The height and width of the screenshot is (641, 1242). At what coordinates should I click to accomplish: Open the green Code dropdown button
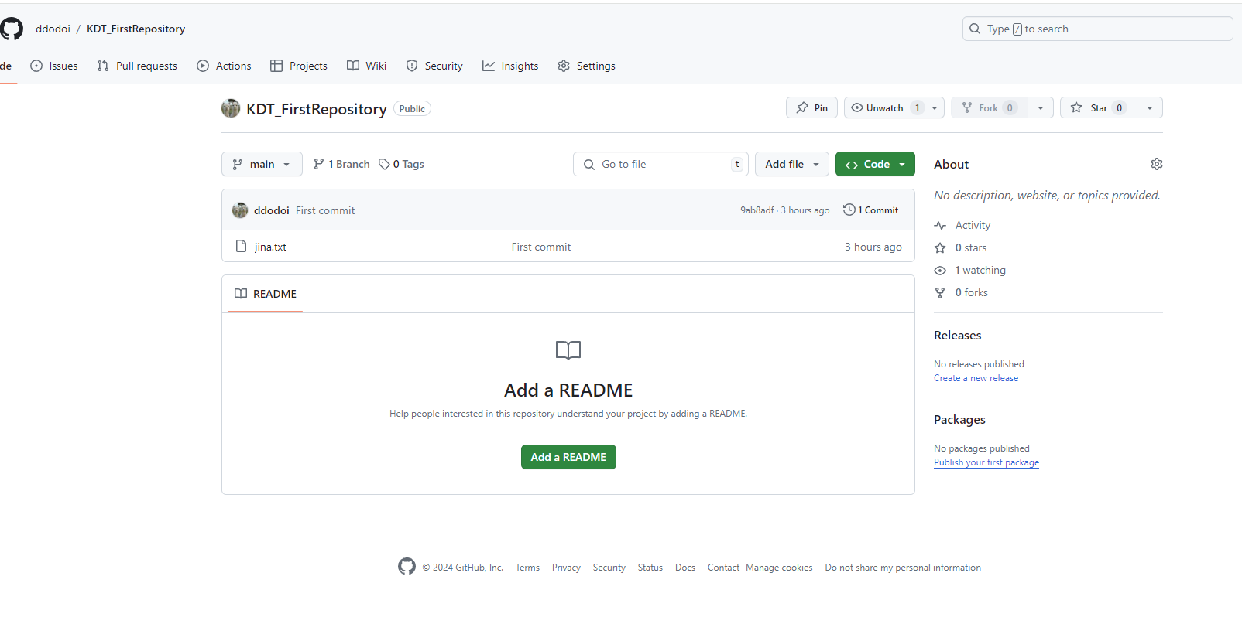875,164
